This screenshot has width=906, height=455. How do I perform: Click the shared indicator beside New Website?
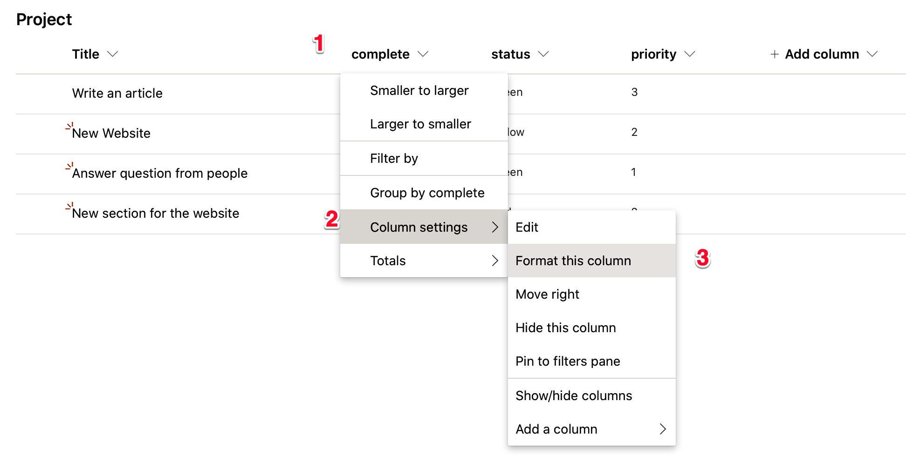(69, 127)
